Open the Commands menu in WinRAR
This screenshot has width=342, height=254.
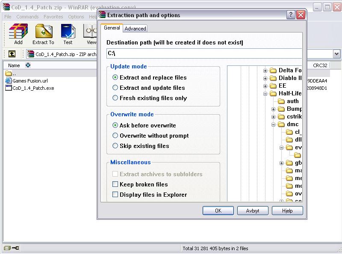pyautogui.click(x=27, y=17)
